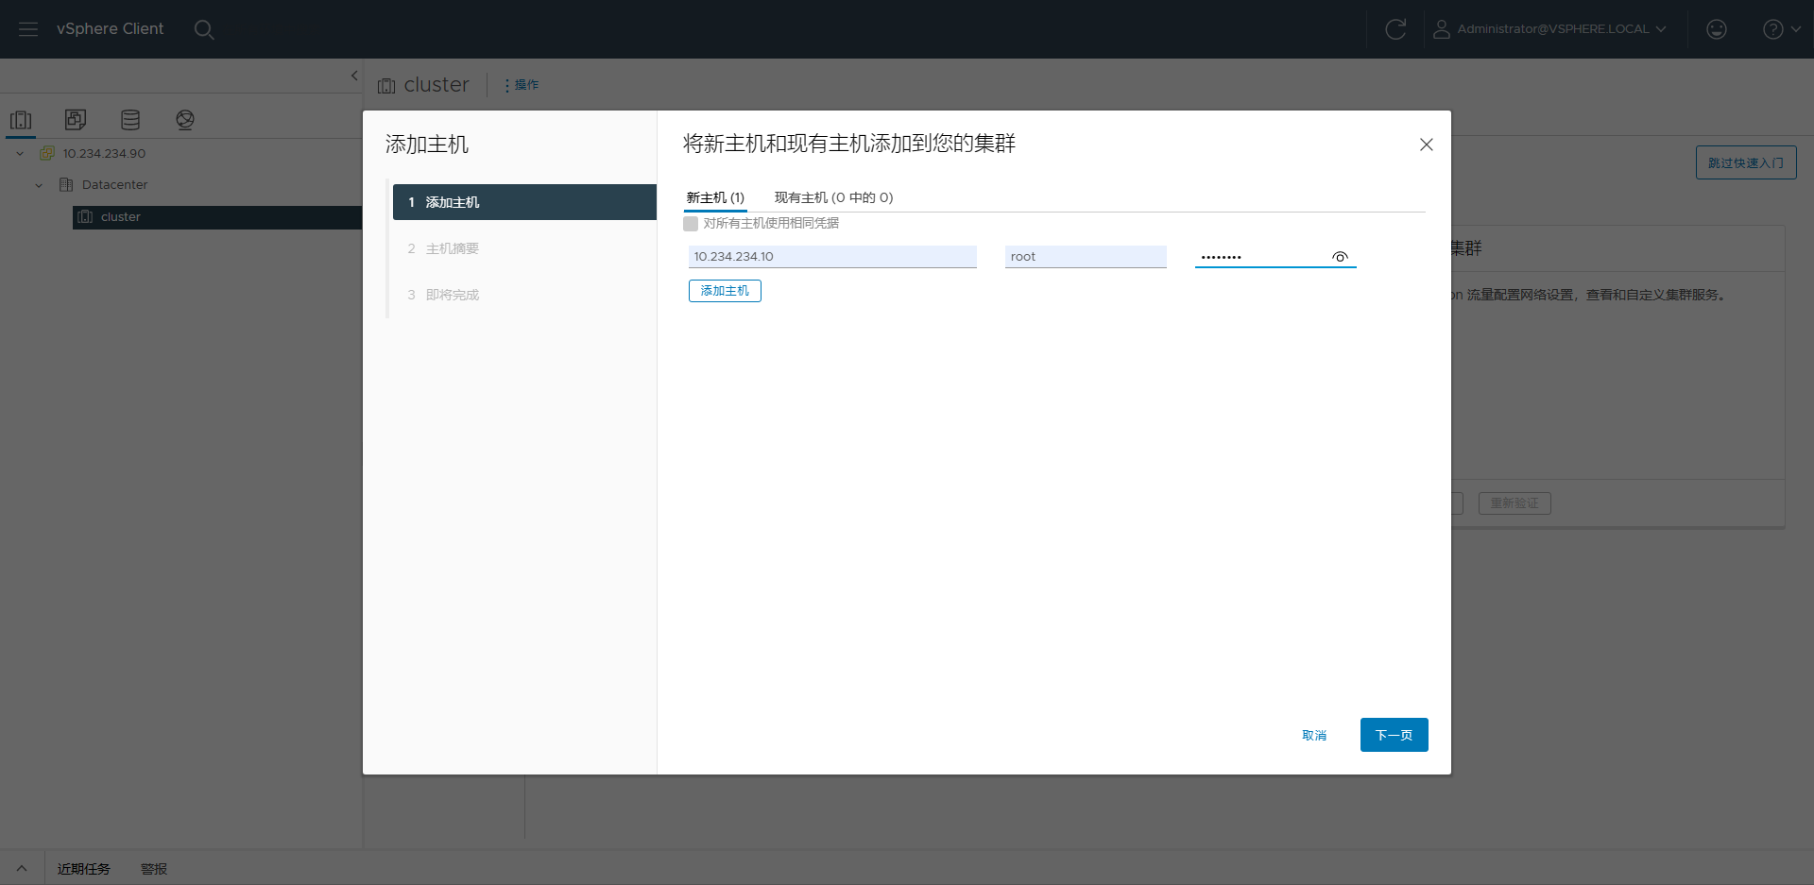Screen dimensions: 1814x885
Task: Click the 下一页 next button
Action: 1394,735
